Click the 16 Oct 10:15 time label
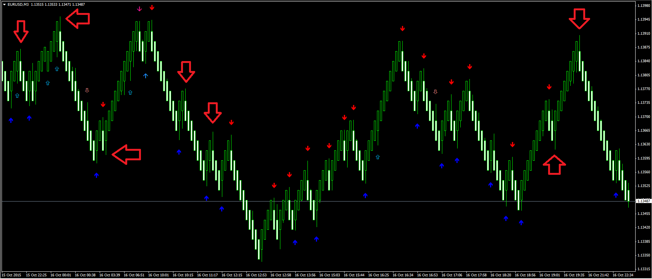The height and width of the screenshot is (279, 652). point(183,275)
